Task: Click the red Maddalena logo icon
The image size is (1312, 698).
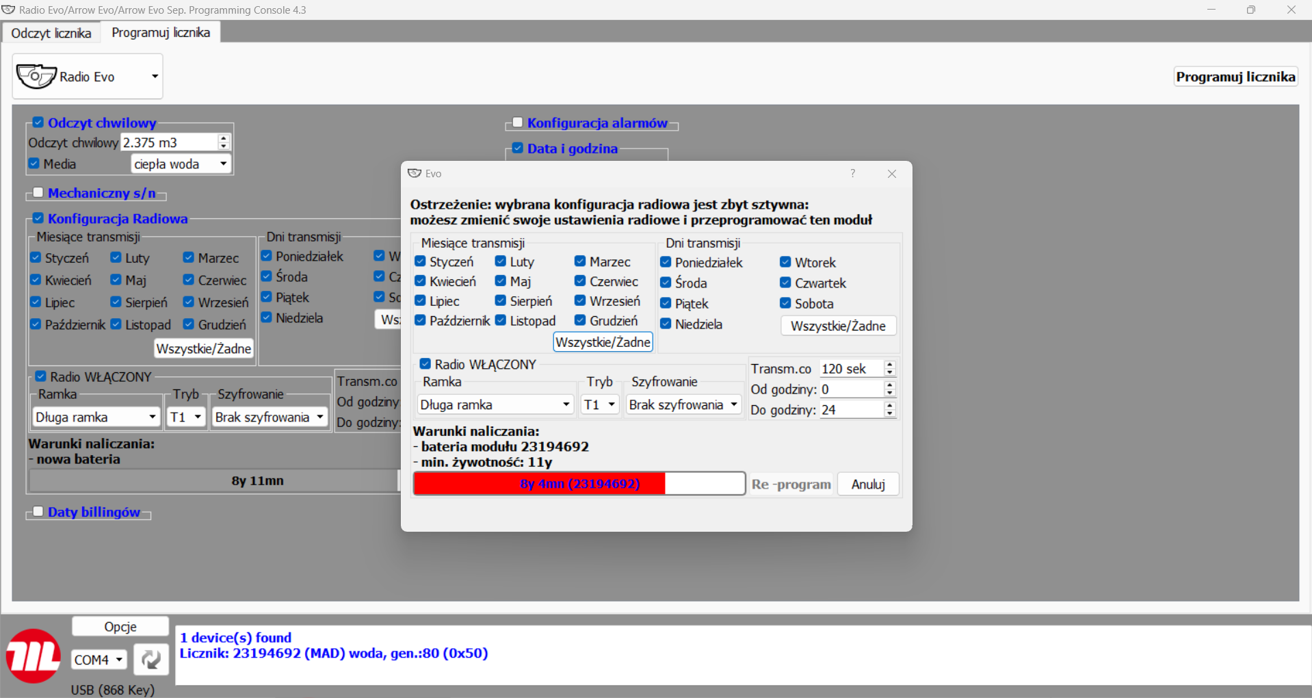Action: coord(34,656)
